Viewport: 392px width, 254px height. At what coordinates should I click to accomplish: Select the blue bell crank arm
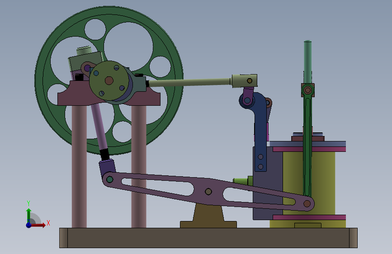260,135
